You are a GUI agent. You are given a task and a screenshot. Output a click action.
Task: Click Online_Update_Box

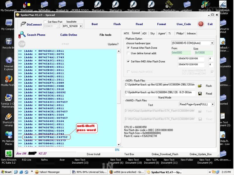[x=201, y=154]
